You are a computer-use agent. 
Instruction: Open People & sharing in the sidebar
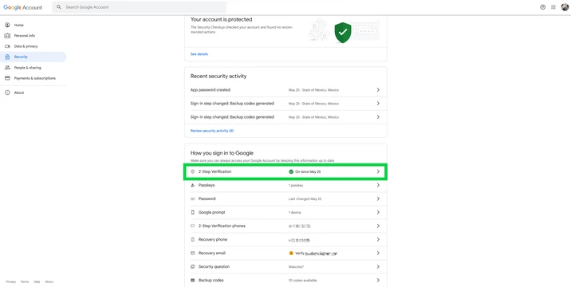click(33, 68)
